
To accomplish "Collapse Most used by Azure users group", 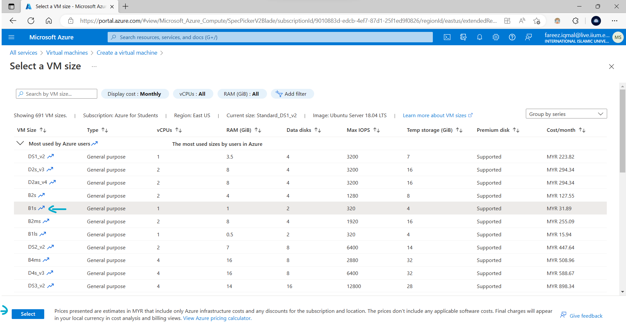I will (20, 143).
